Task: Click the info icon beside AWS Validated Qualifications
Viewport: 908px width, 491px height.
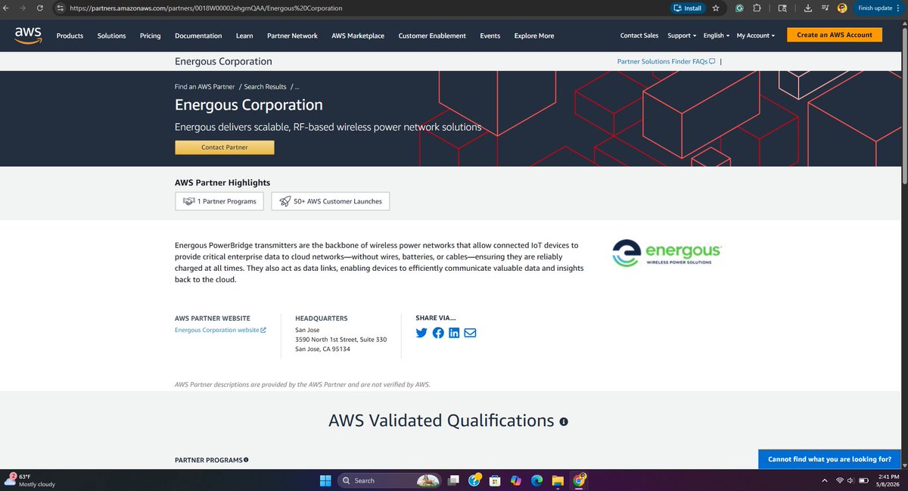Action: coord(564,421)
